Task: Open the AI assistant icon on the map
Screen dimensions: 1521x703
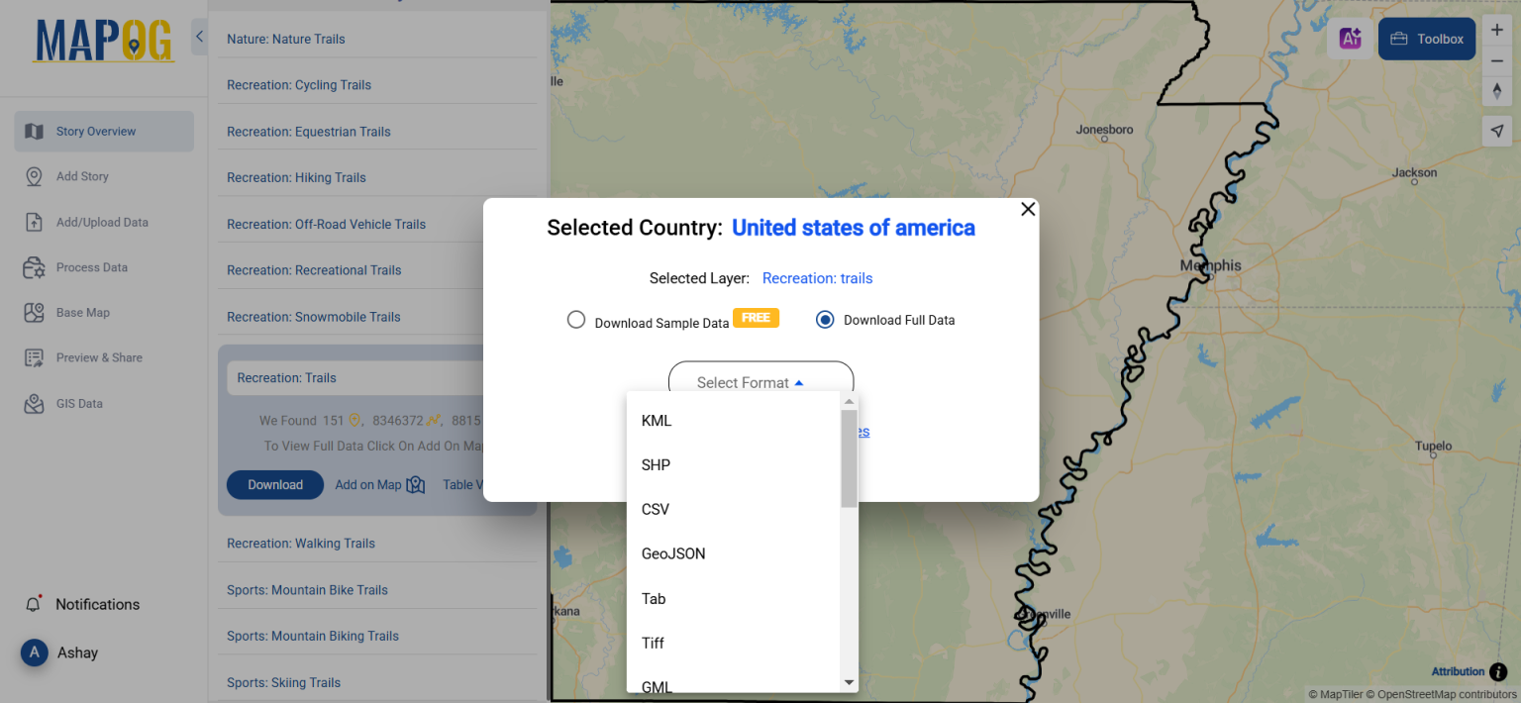Action: click(1350, 38)
